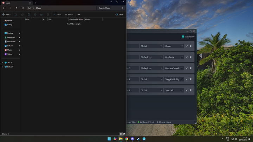The width and height of the screenshot is (253, 142).
Task: Open a new File Explorer tab
Action: tap(35, 3)
